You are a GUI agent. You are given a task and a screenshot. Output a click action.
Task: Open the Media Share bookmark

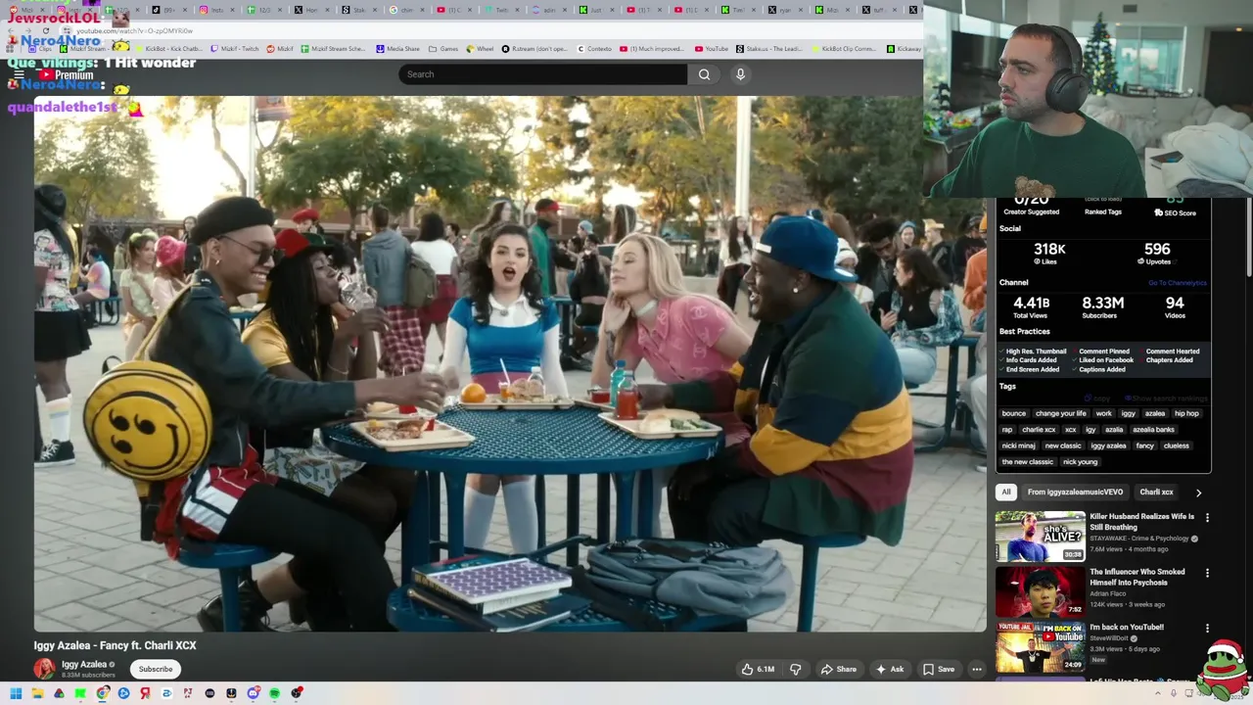[x=397, y=48]
